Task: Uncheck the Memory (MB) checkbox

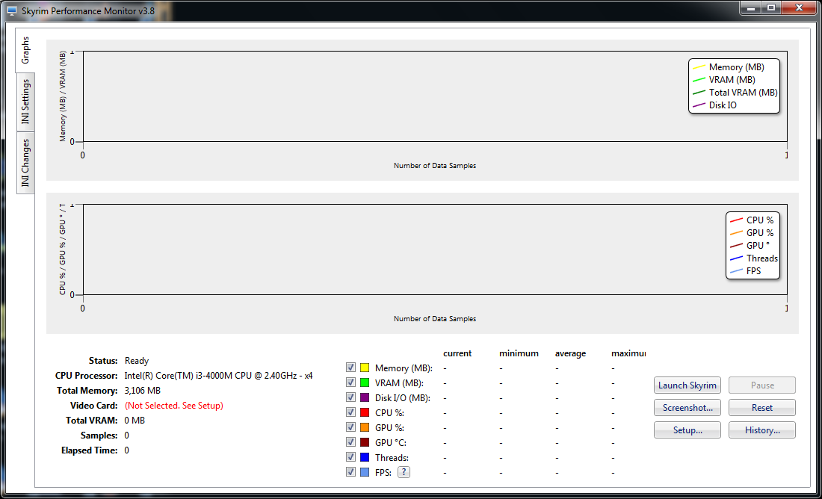Action: [350, 368]
